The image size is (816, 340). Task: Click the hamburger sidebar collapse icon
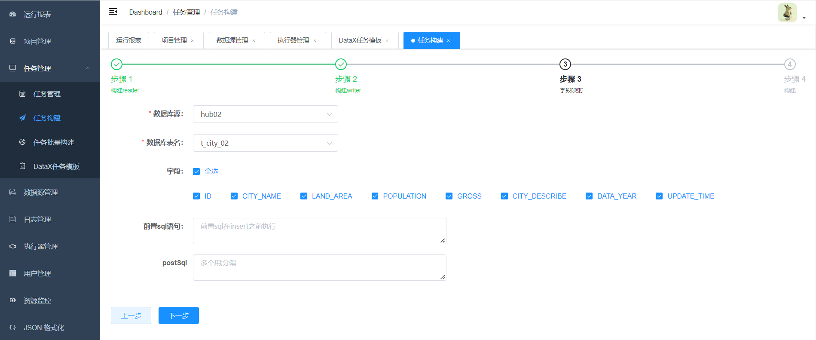113,12
